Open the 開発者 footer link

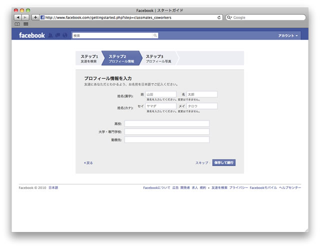[x=185, y=187]
